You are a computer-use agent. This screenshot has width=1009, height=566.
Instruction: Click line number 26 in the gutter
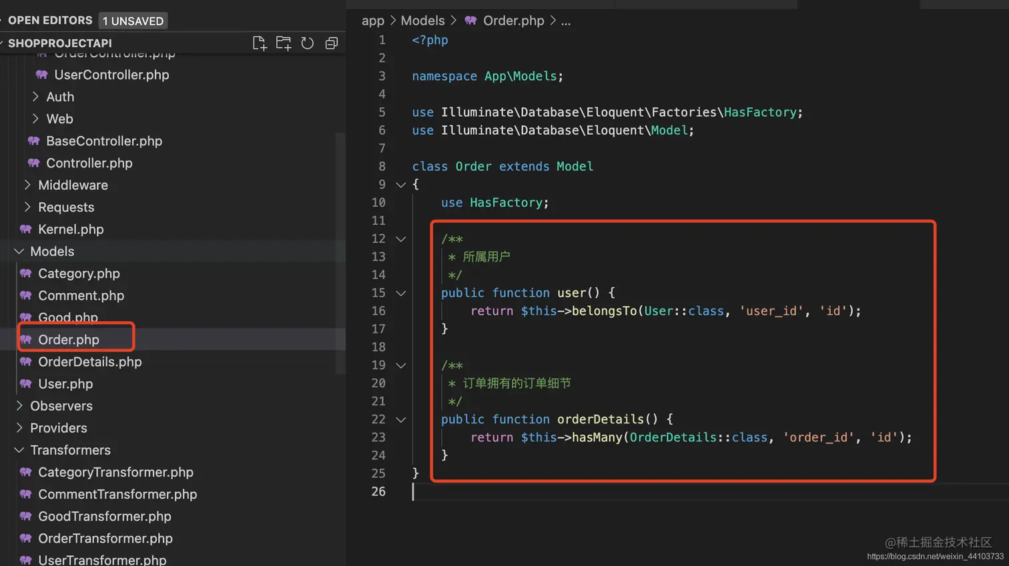click(x=378, y=491)
